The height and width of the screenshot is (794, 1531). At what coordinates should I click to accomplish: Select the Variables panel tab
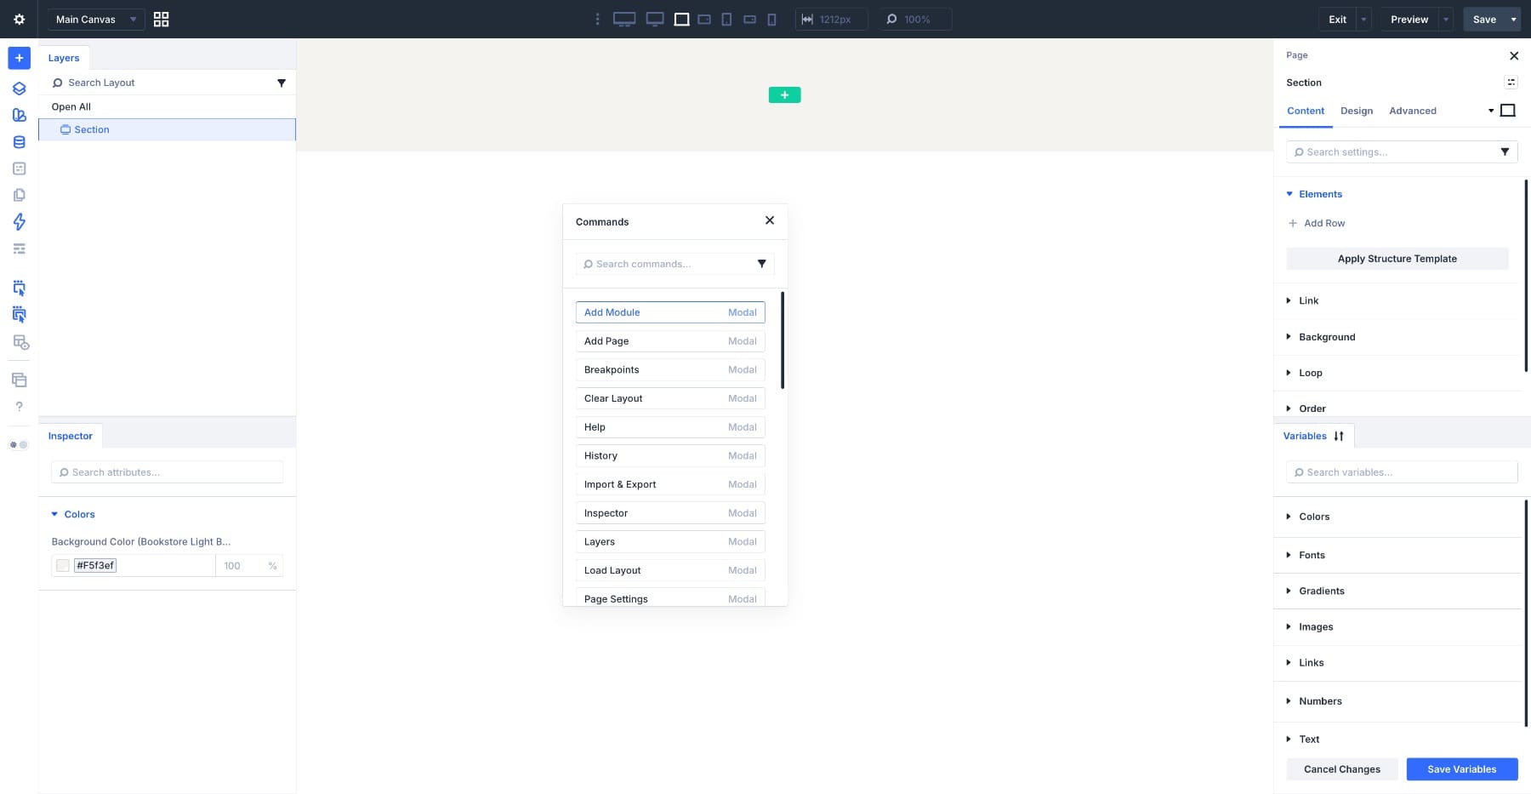click(1305, 436)
